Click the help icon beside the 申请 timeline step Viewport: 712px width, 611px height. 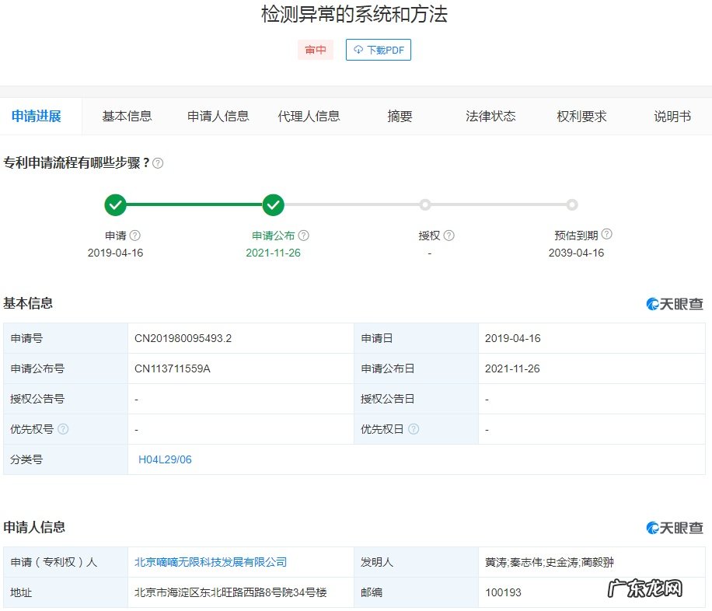tap(134, 235)
